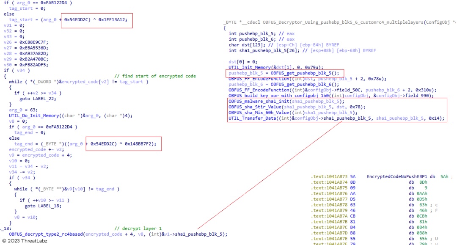Click the 'find start of encrypted code' comment
Screen dimensions: 457x245
click(155, 76)
